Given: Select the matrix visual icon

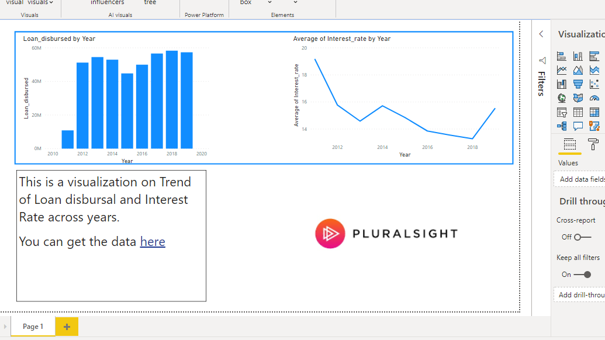Looking at the screenshot, I should coord(594,112).
